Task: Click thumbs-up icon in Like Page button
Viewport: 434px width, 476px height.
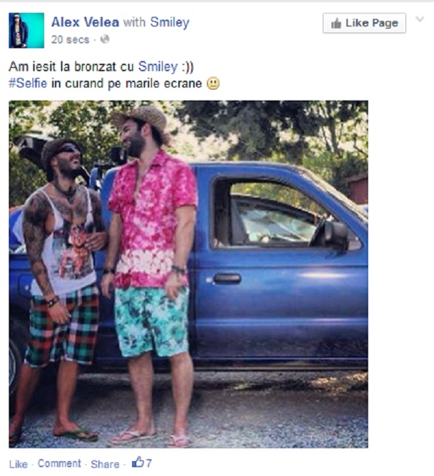Action: tap(336, 23)
